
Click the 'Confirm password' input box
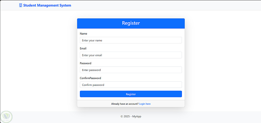coord(131,85)
